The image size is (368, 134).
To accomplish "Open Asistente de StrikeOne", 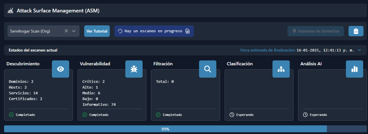I will coord(316,31).
